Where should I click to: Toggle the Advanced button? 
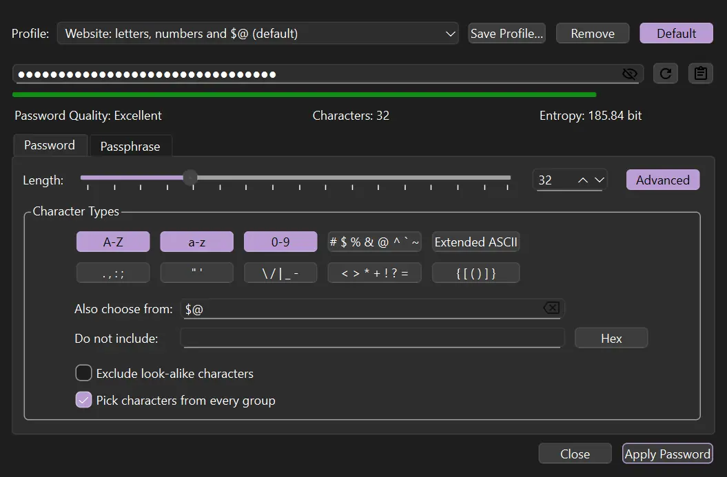663,180
